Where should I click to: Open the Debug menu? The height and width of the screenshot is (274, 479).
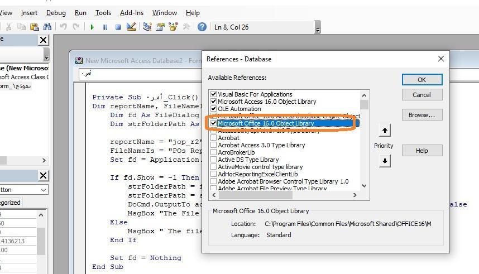[56, 13]
